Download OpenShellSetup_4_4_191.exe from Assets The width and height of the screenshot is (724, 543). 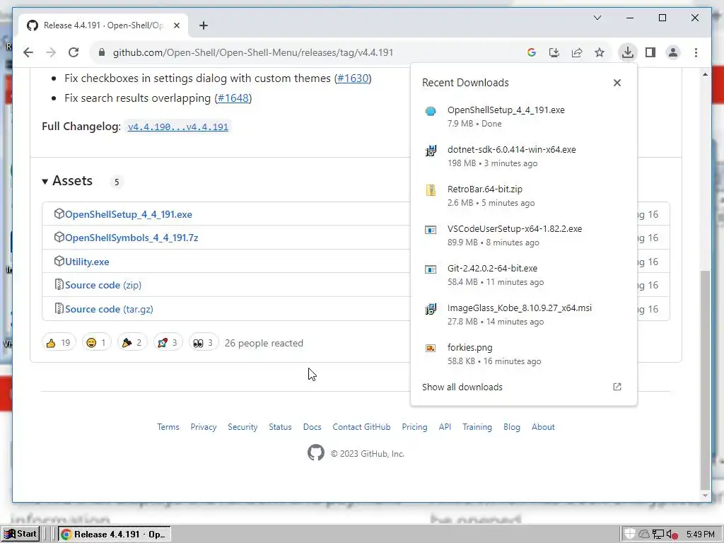coord(129,214)
